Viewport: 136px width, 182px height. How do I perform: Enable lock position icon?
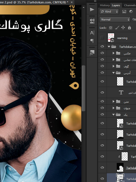click(x=123, y=28)
